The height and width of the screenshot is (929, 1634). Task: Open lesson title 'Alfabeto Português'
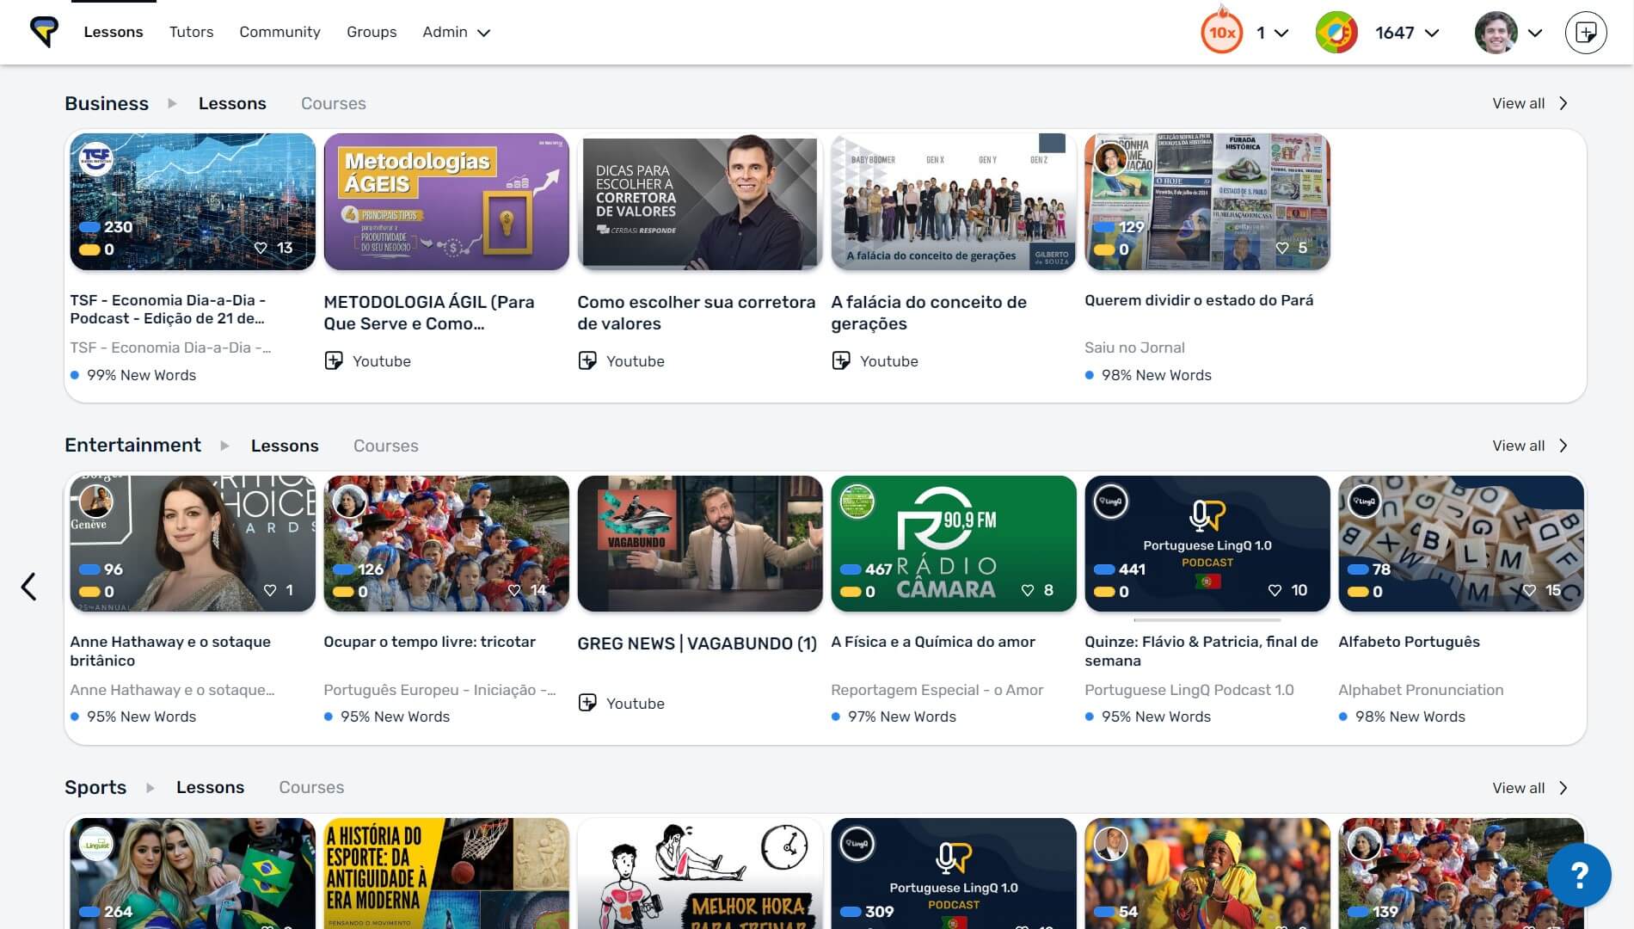(1409, 642)
